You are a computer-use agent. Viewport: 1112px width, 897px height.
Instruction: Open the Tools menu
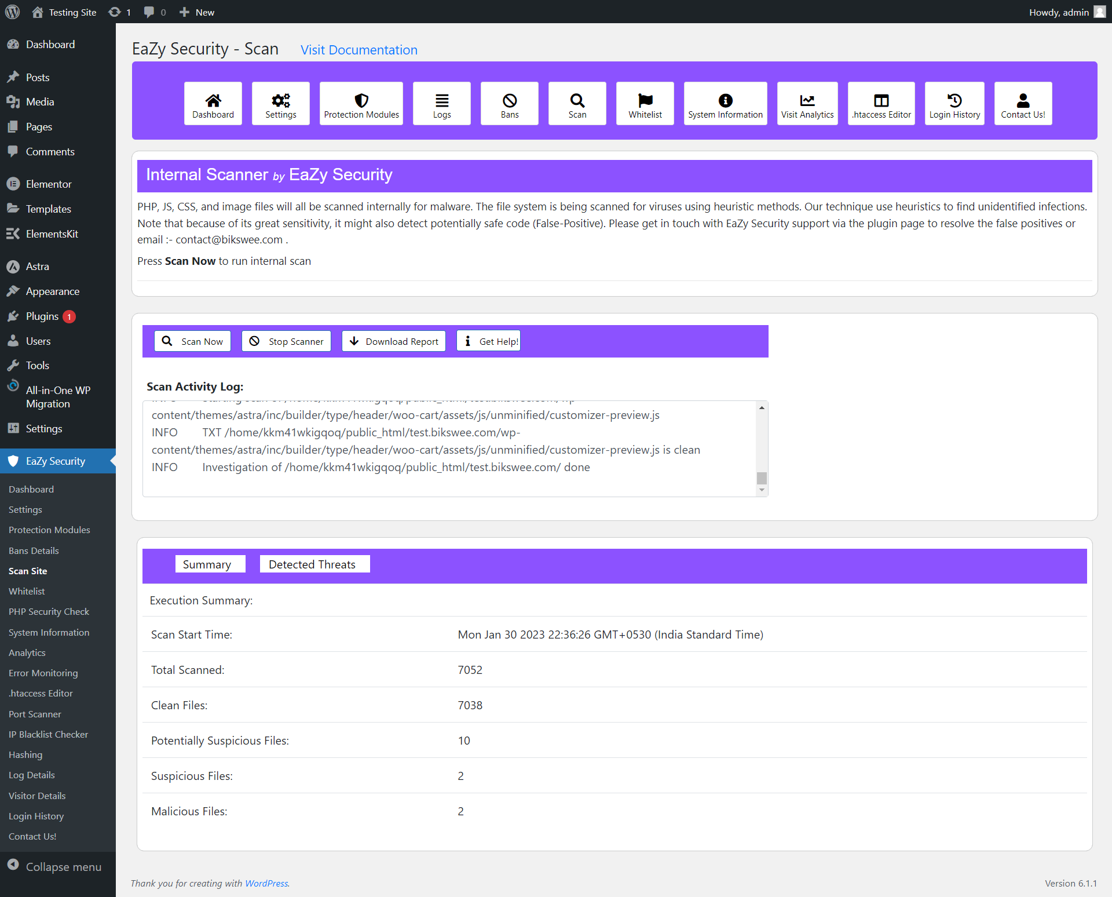(58, 365)
